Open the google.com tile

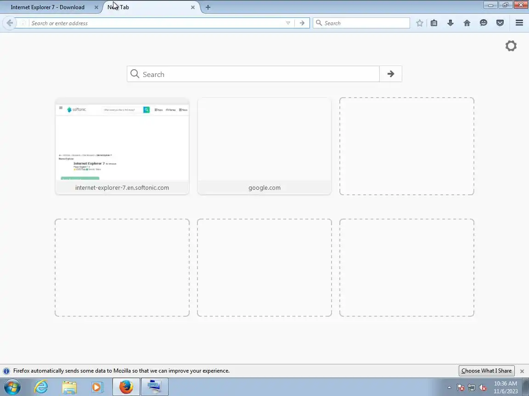coord(264,146)
